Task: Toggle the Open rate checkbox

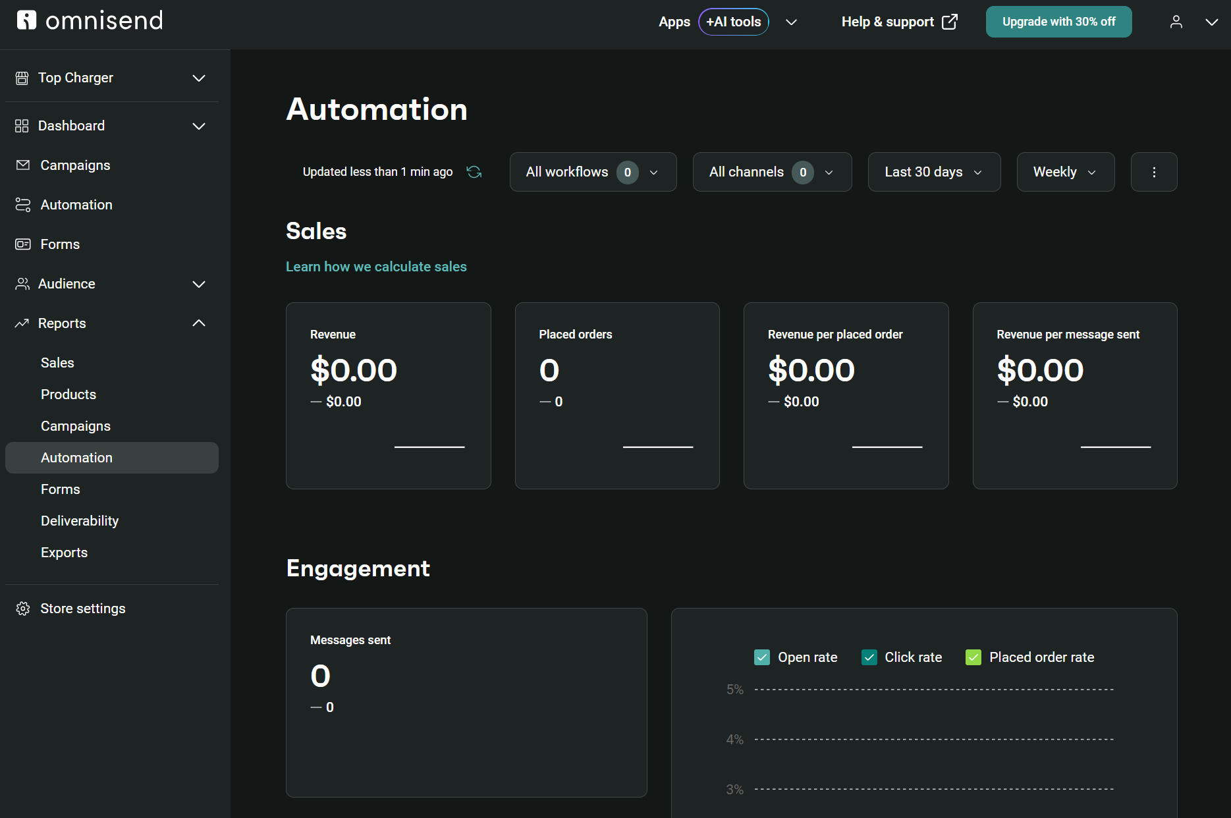Action: (x=762, y=657)
